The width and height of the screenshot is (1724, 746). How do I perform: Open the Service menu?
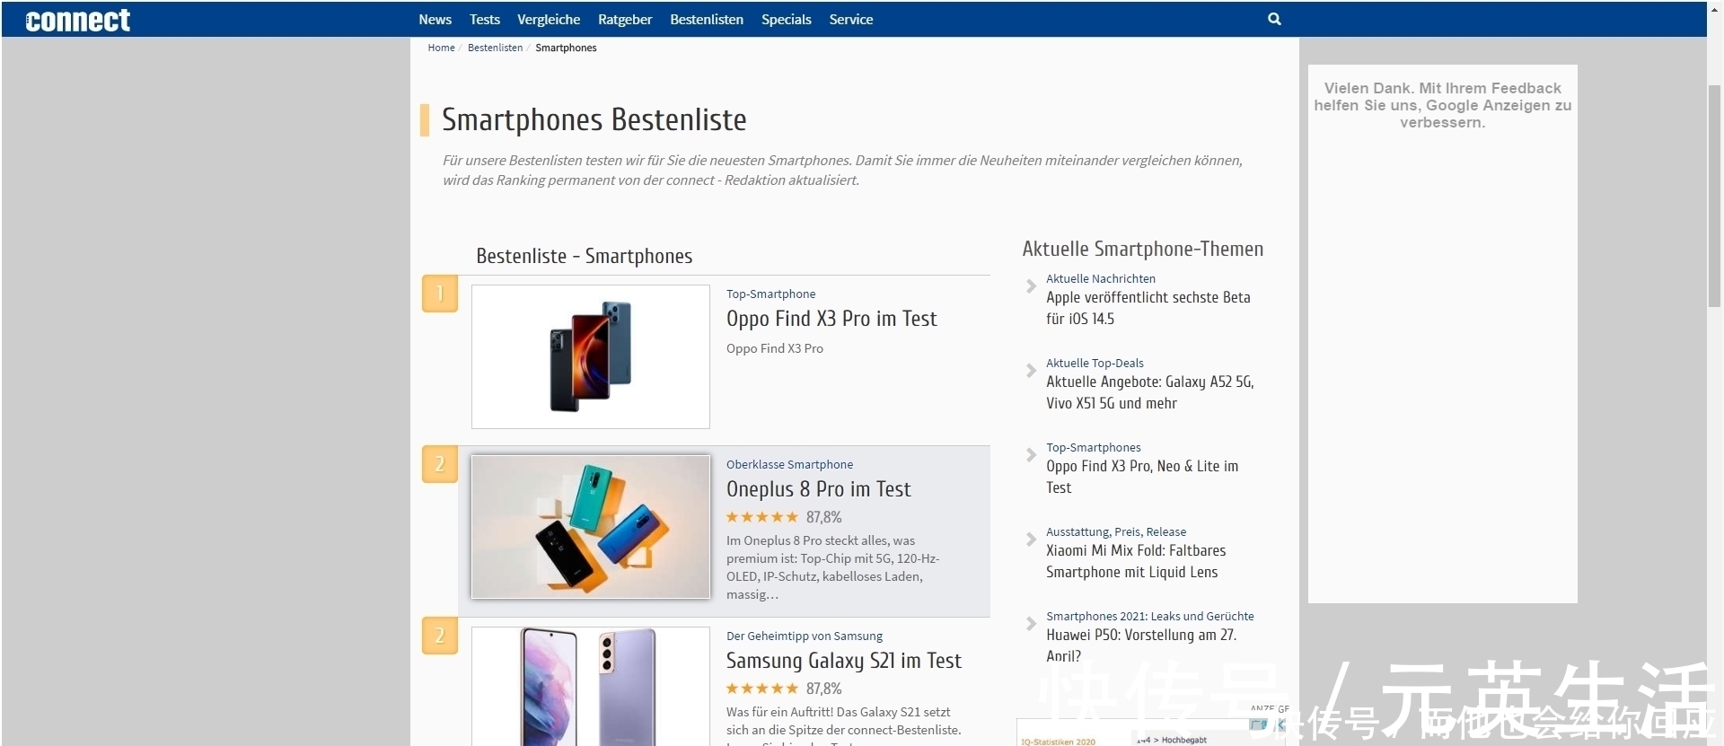pos(851,19)
